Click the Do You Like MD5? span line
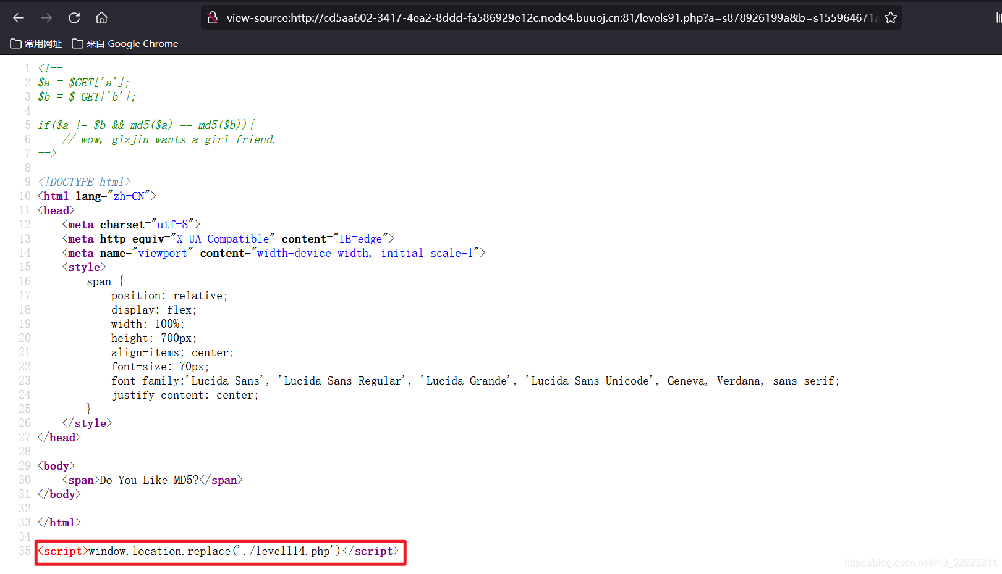The image size is (1002, 574). 152,480
